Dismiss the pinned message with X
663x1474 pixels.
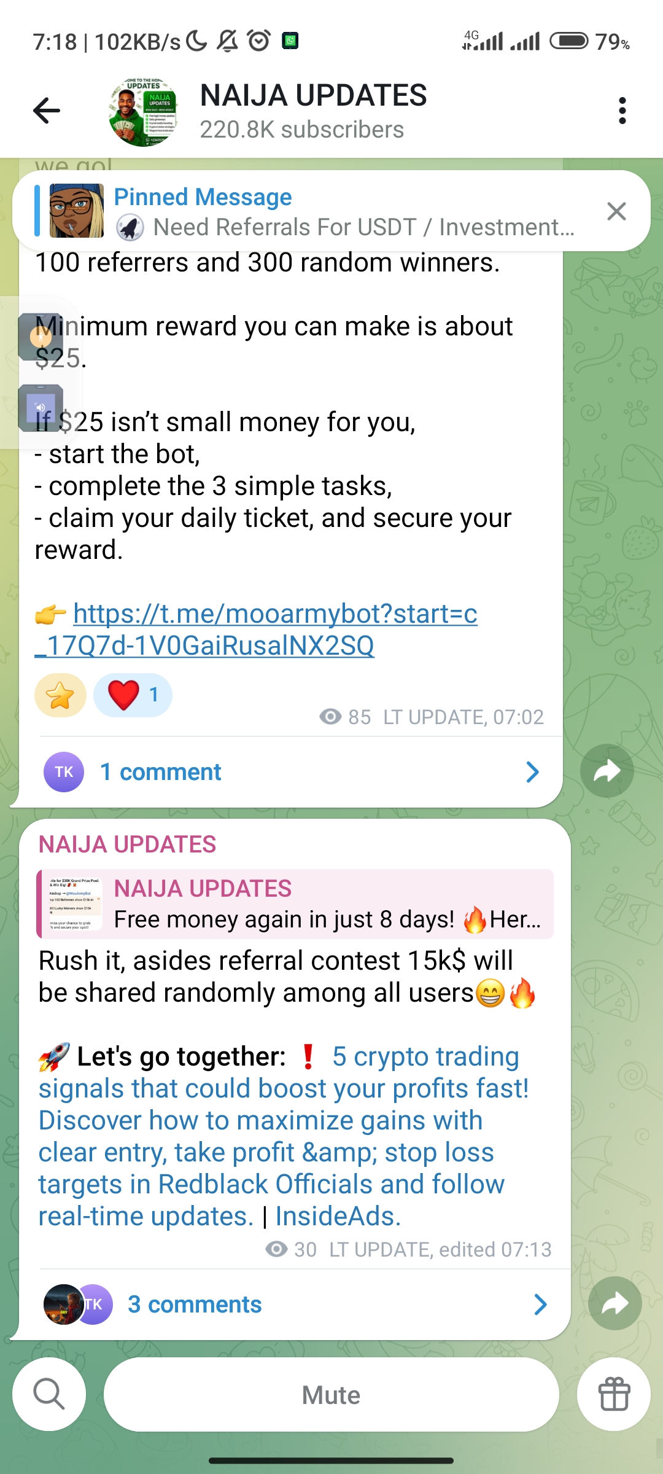click(616, 211)
